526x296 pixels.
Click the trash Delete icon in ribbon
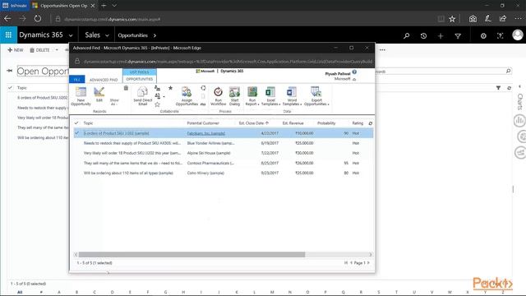point(126,88)
